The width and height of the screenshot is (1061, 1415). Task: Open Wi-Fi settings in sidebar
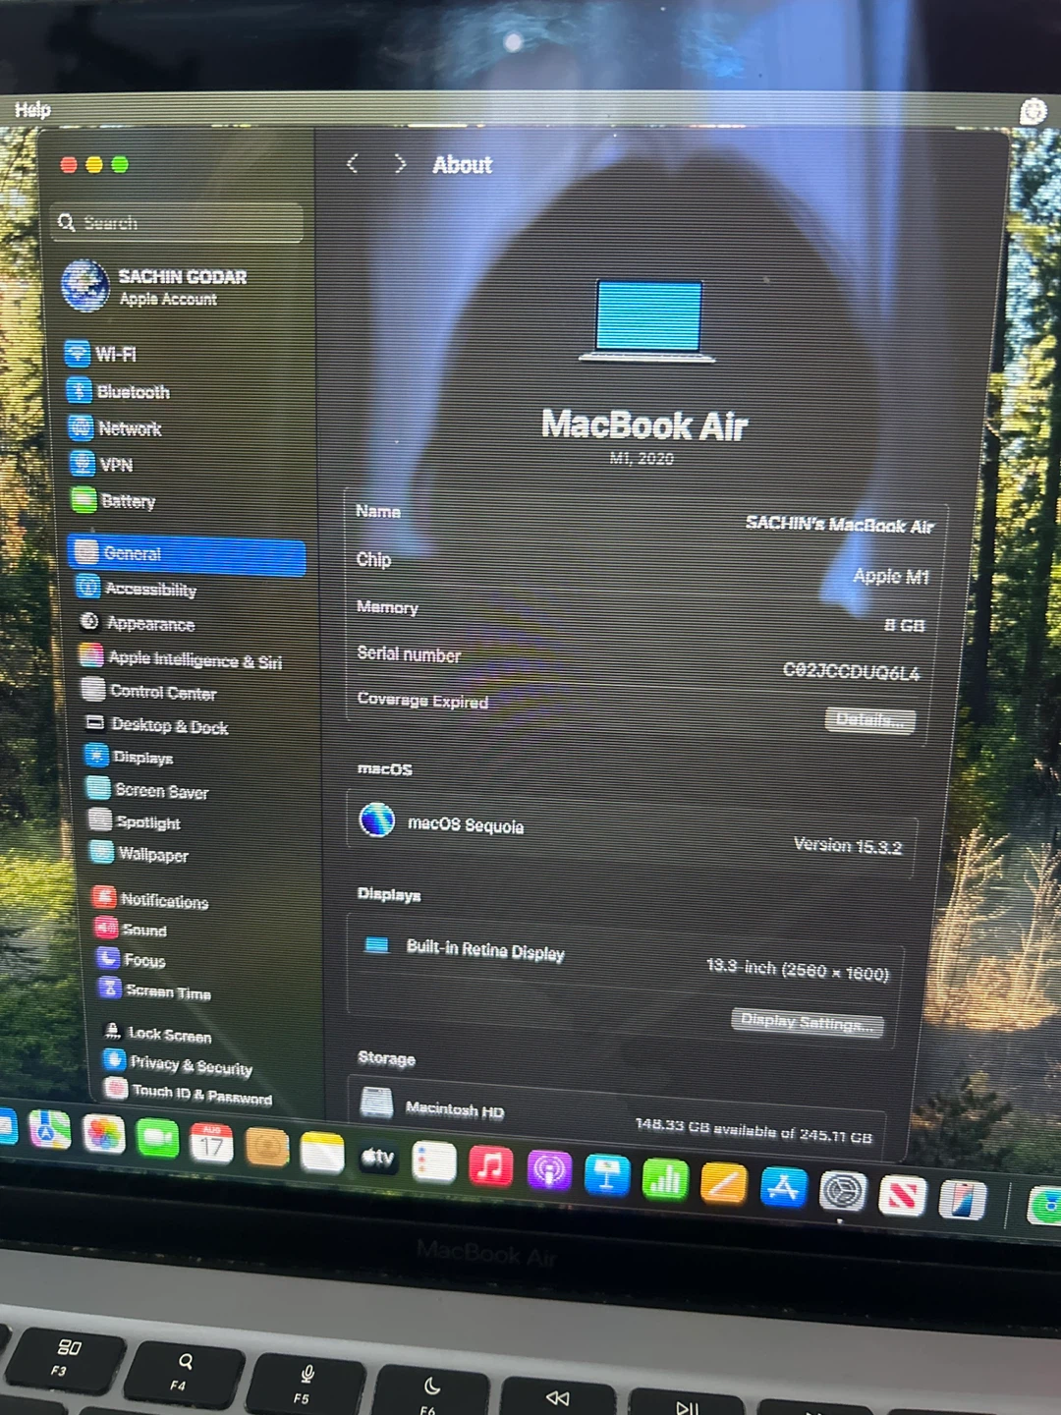point(103,354)
